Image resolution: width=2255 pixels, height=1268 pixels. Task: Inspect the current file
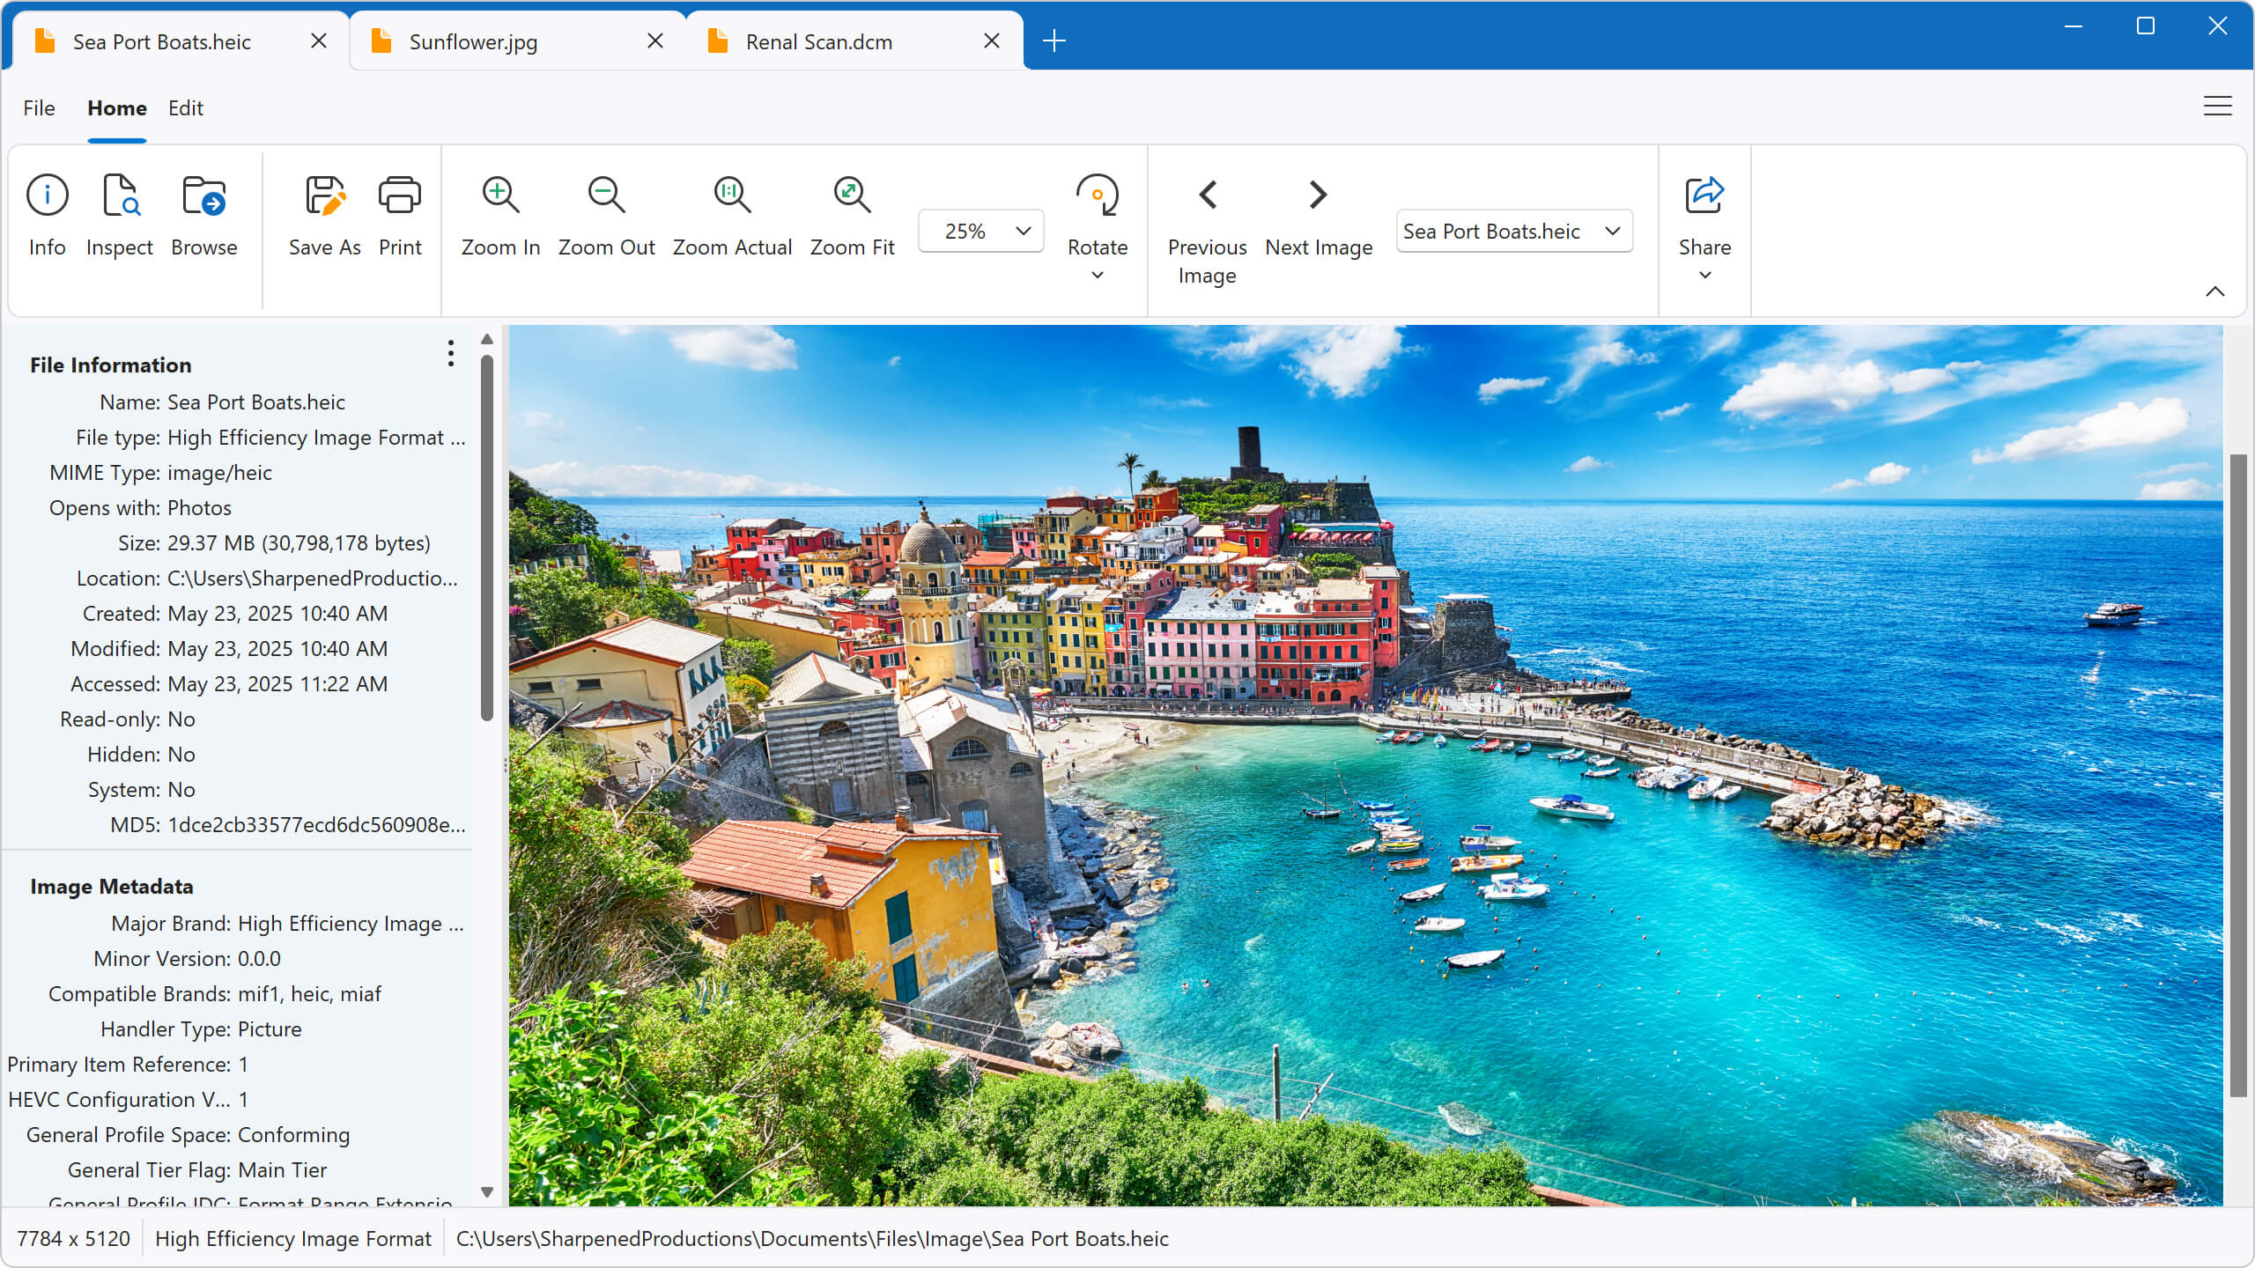pos(119,214)
